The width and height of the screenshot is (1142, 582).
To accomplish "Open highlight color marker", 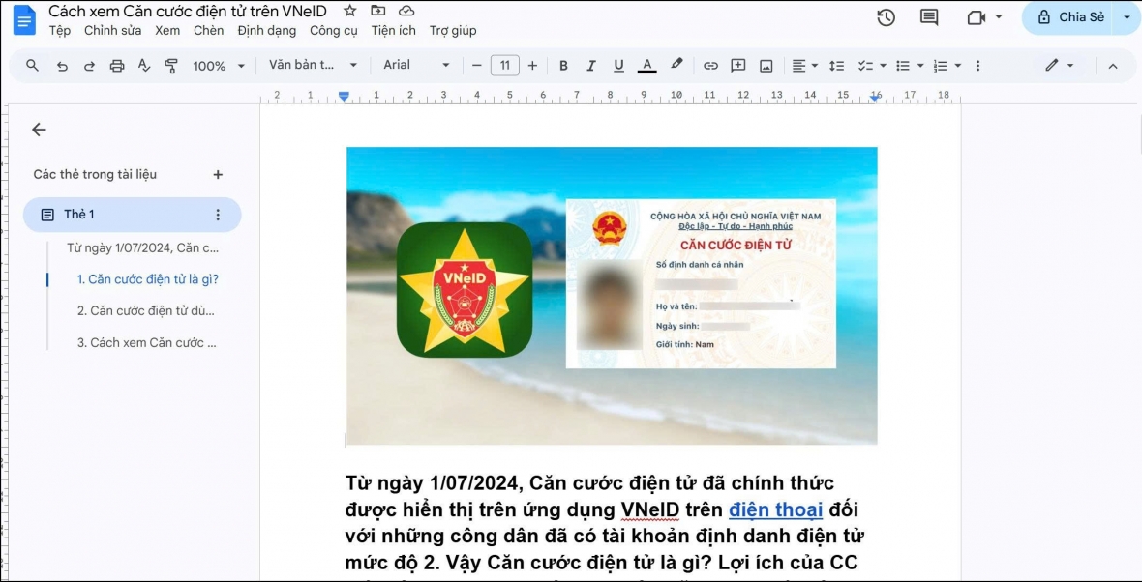I will (x=676, y=64).
